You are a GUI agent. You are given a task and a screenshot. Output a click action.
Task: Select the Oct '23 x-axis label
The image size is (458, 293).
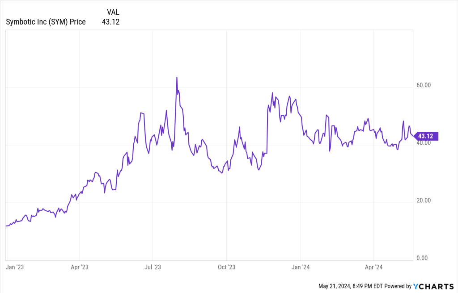tap(226, 267)
